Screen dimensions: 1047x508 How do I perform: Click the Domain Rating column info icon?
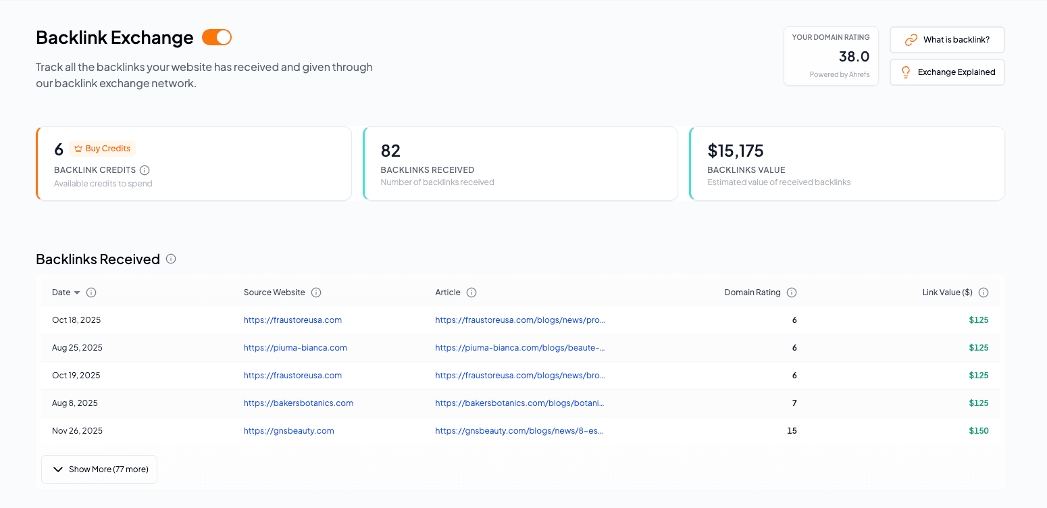(792, 292)
